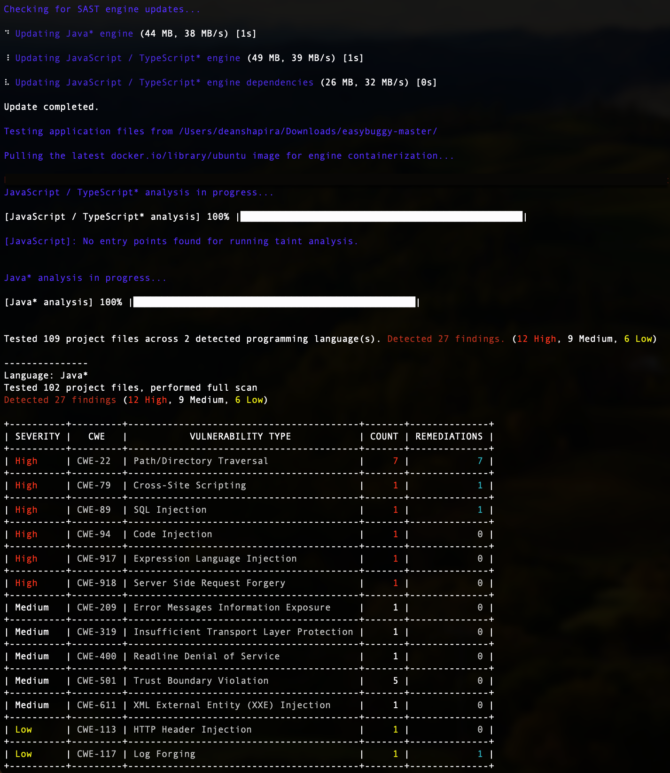Click the CWE-918 identifier

click(x=96, y=583)
